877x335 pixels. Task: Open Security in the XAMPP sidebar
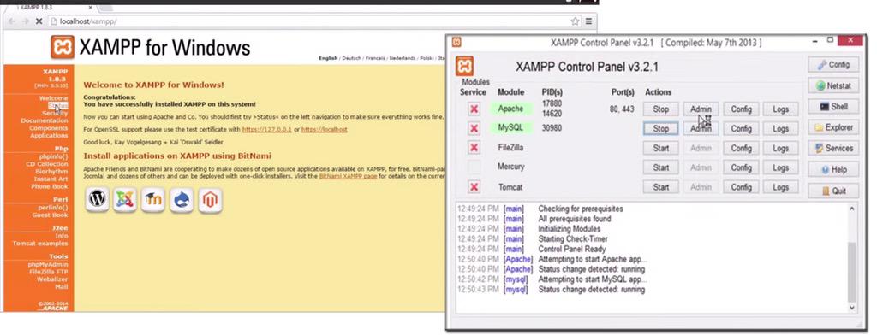click(x=55, y=114)
